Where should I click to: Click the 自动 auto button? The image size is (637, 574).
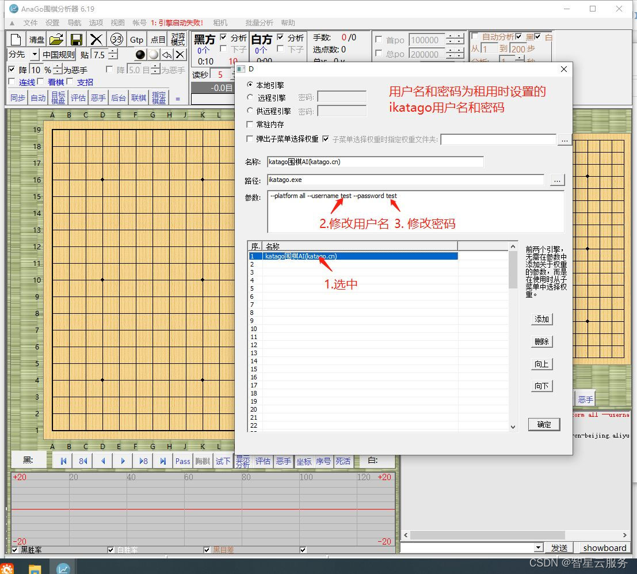(38, 98)
